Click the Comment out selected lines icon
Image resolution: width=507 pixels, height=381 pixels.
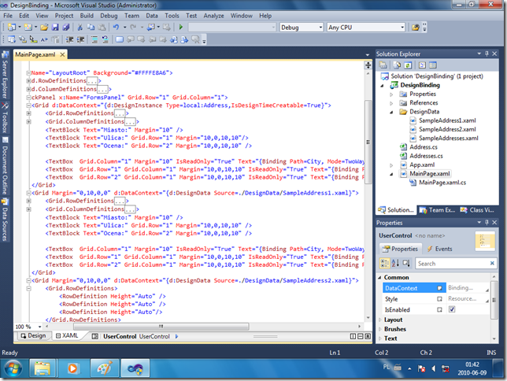94,40
